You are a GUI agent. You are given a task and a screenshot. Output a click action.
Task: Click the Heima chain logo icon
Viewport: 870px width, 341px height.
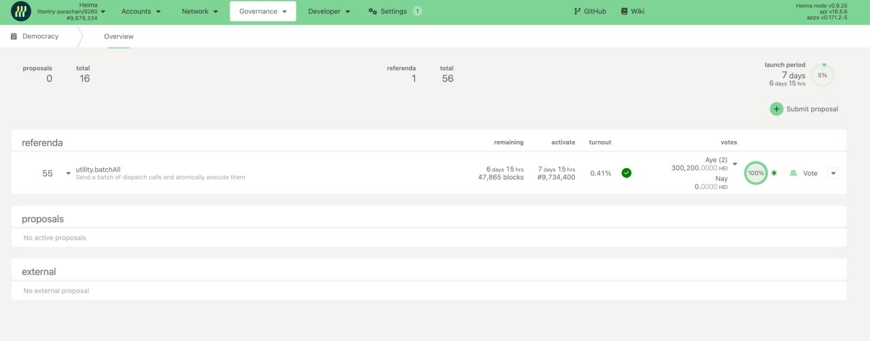point(21,12)
